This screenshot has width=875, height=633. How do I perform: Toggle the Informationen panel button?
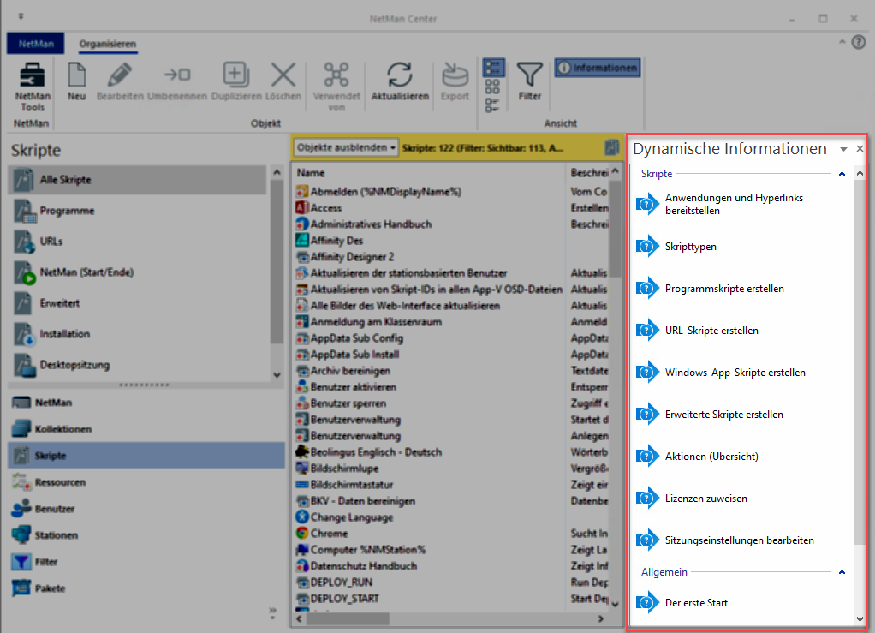[x=597, y=68]
